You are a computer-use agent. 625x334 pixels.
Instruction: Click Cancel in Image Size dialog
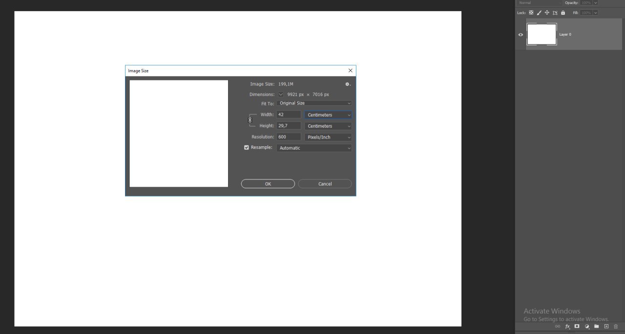325,184
